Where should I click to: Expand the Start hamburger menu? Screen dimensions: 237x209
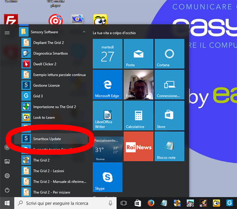click(7, 33)
